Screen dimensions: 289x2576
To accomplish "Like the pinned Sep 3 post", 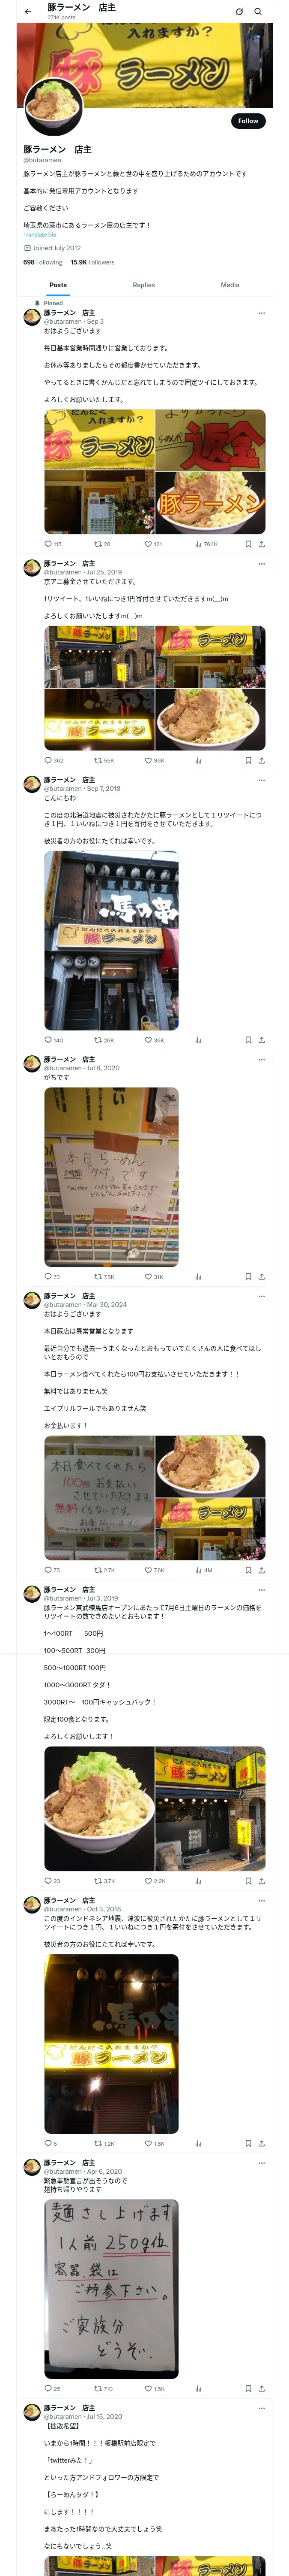I will point(147,544).
